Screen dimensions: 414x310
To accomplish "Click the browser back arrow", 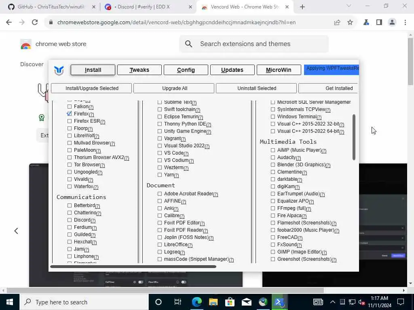I will click(x=9, y=23).
